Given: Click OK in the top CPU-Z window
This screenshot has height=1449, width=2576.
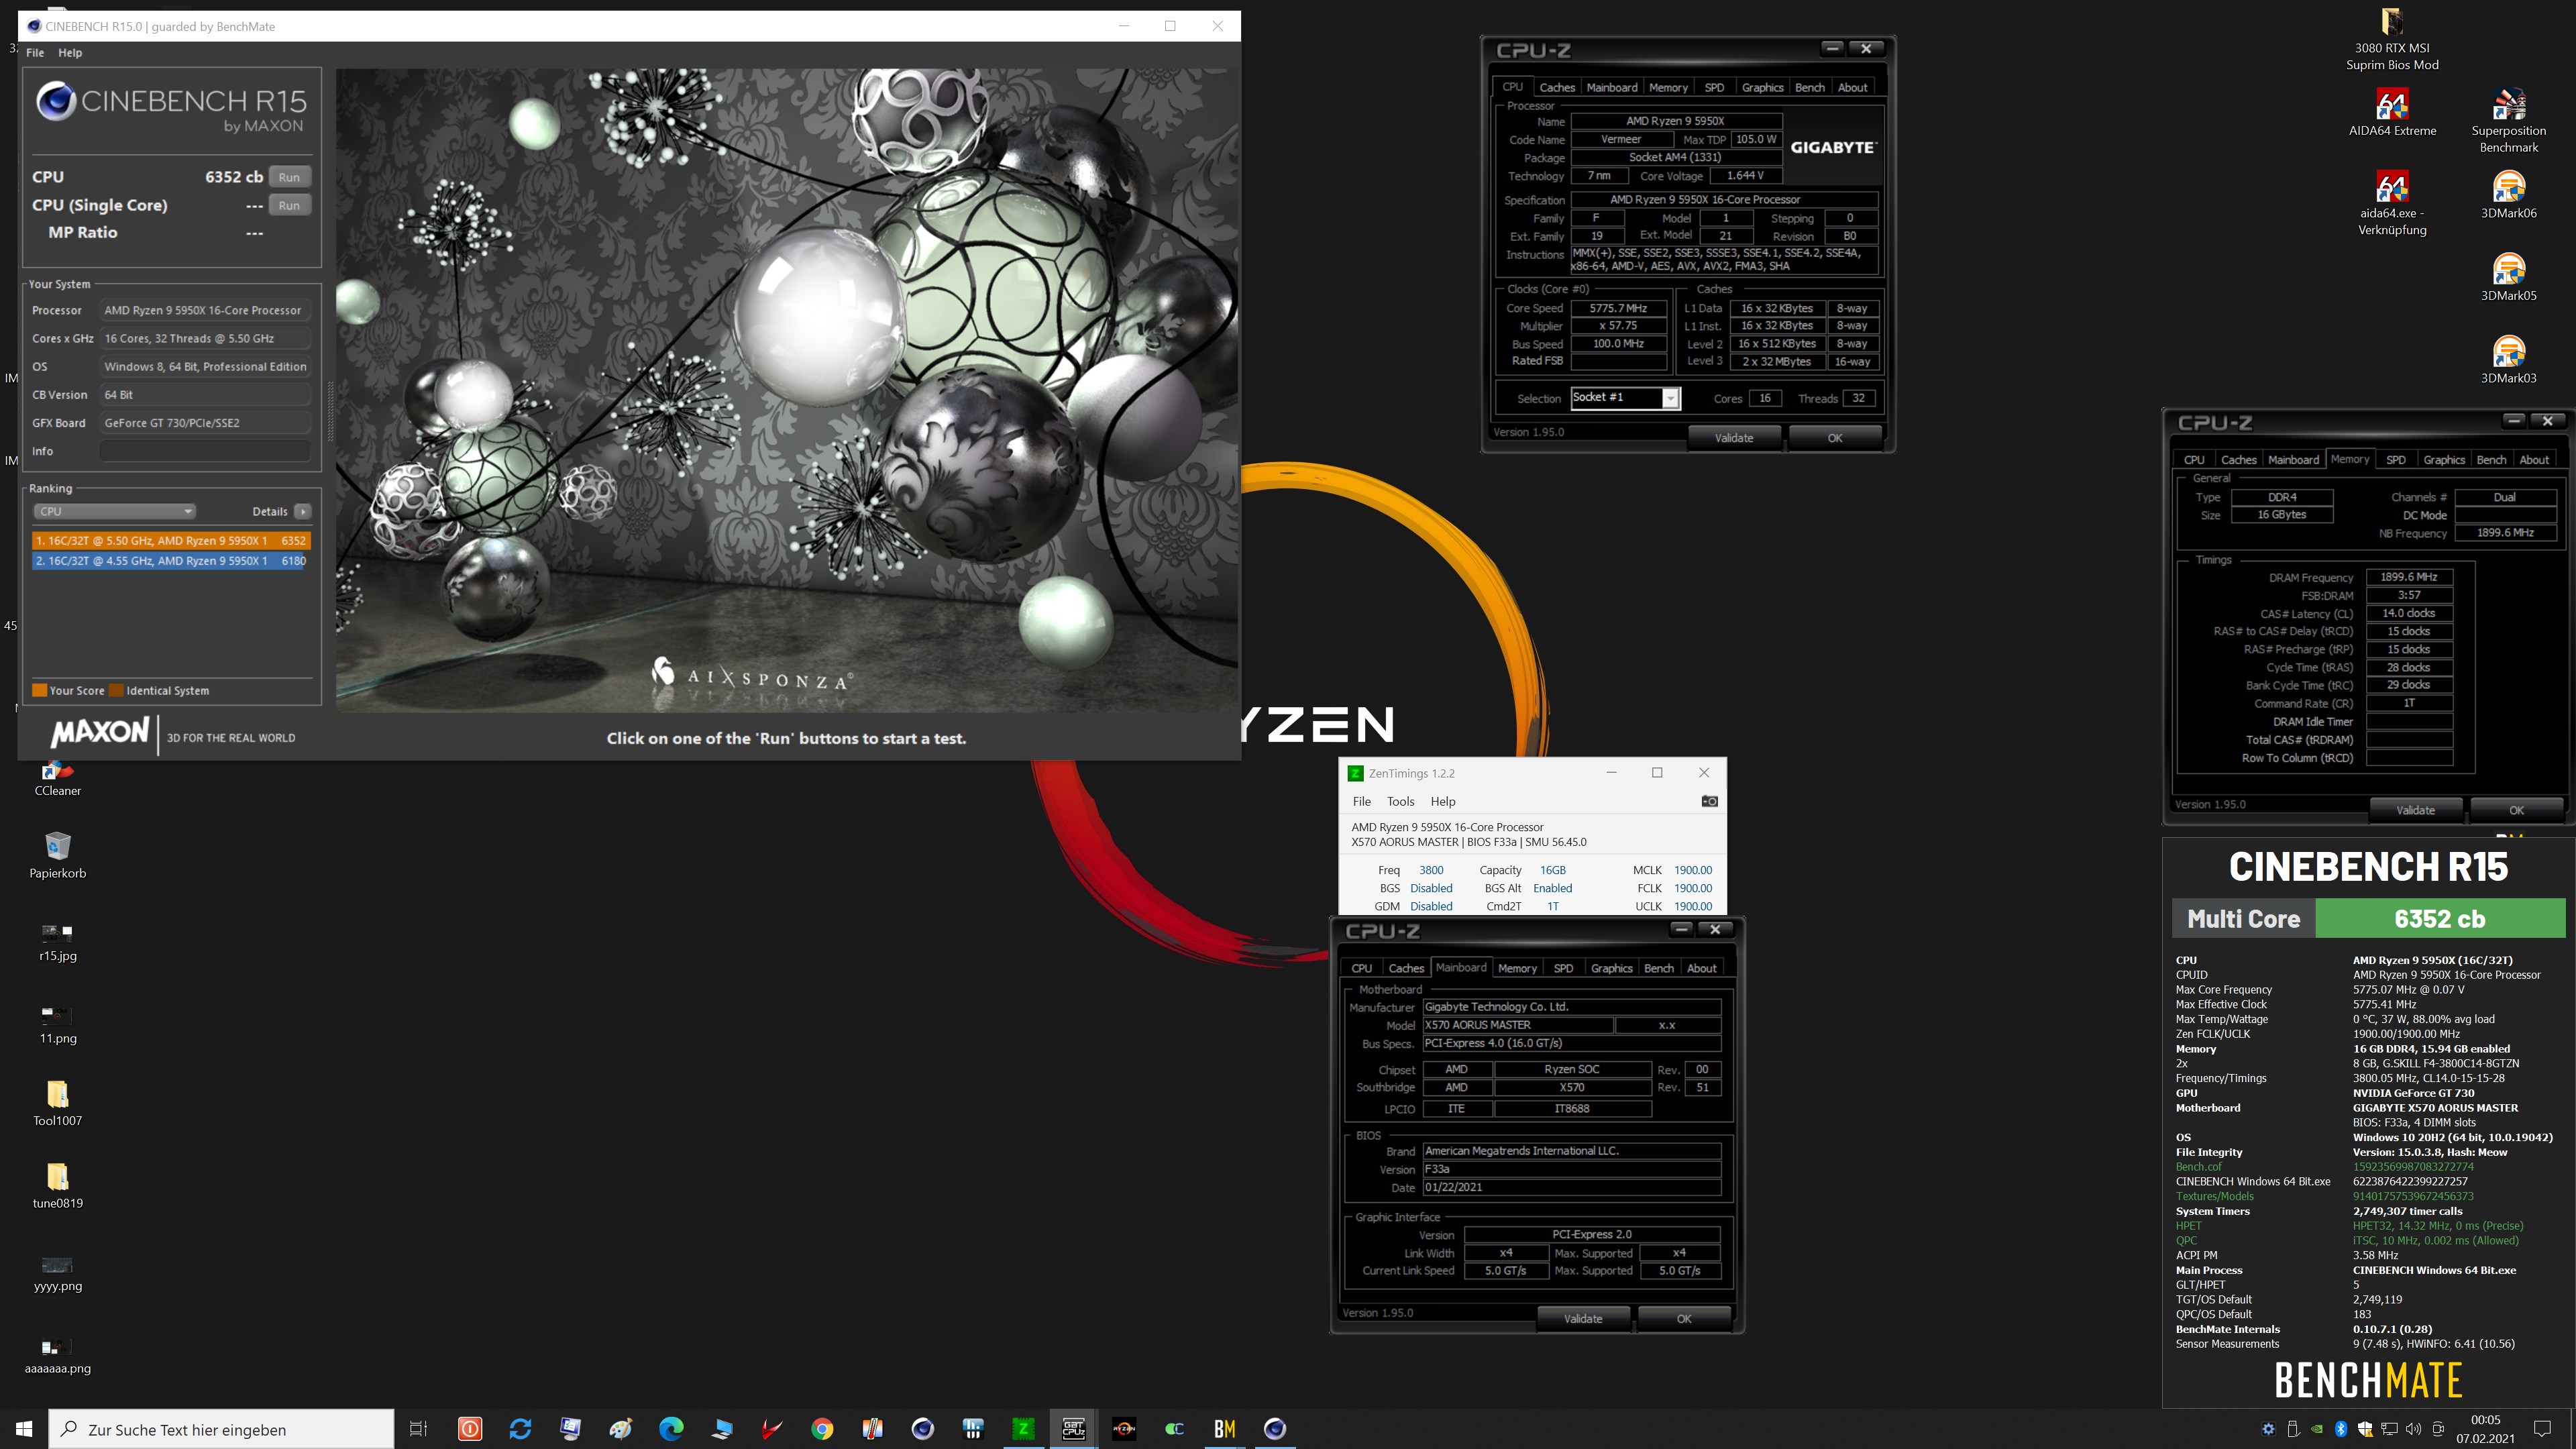Looking at the screenshot, I should pyautogui.click(x=1834, y=437).
